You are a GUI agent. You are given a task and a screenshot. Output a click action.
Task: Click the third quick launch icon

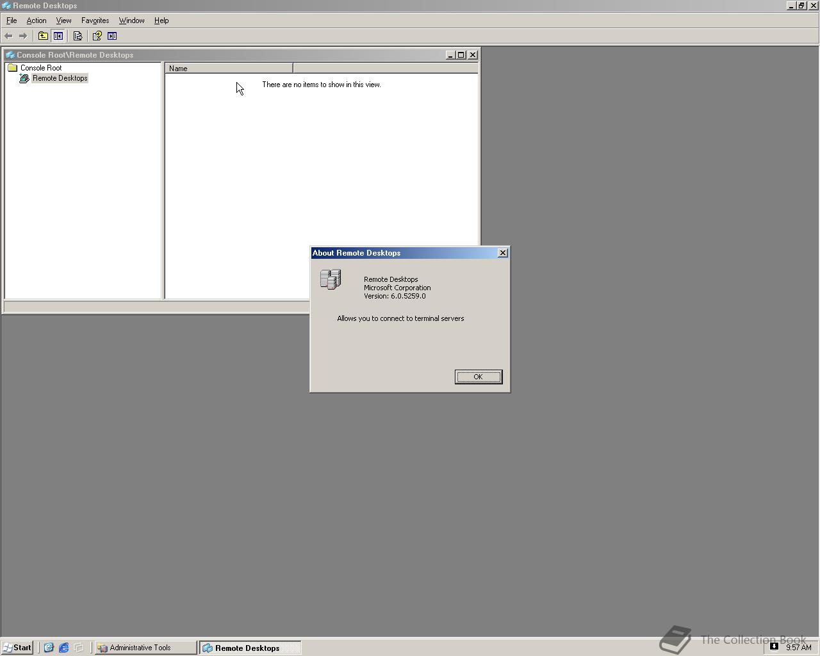tap(79, 648)
